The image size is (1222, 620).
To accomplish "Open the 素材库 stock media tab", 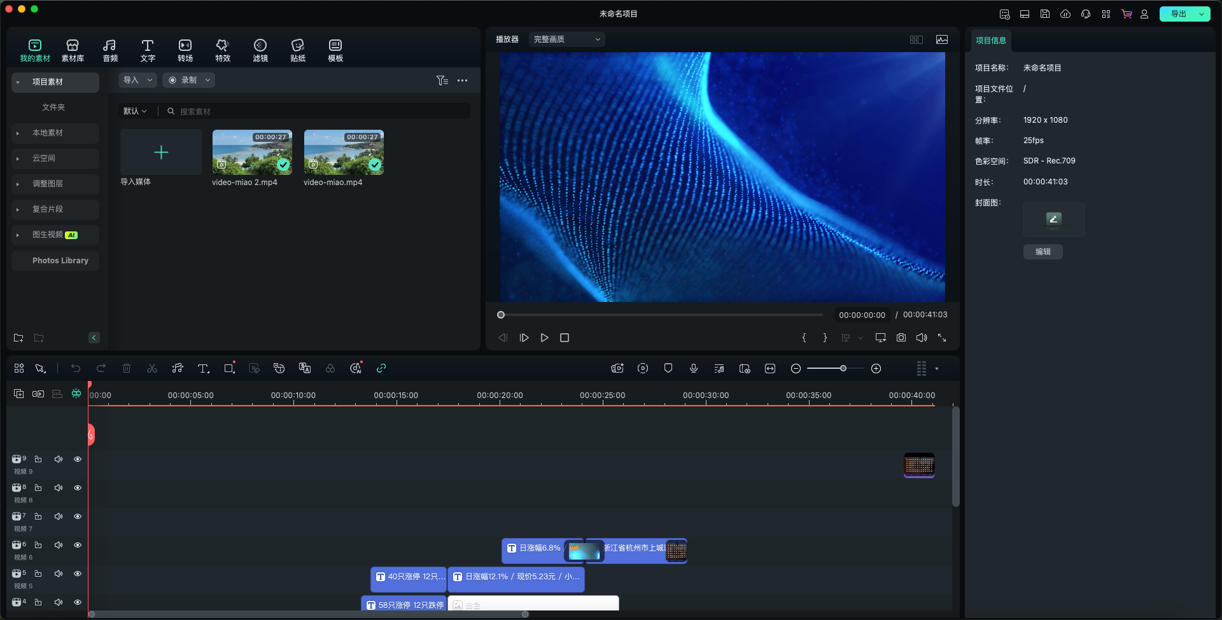I will [73, 50].
